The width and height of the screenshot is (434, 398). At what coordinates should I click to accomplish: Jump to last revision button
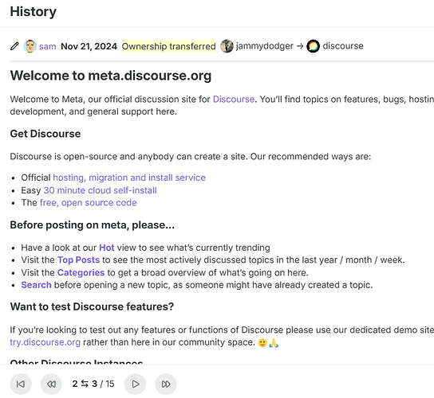click(x=166, y=384)
